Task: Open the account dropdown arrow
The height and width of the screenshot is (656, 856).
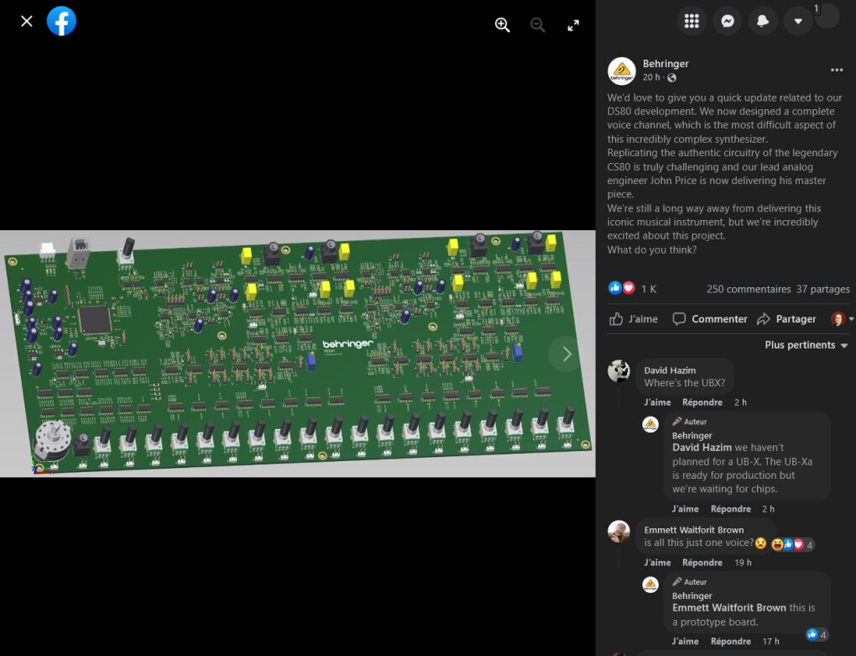Action: coord(798,21)
